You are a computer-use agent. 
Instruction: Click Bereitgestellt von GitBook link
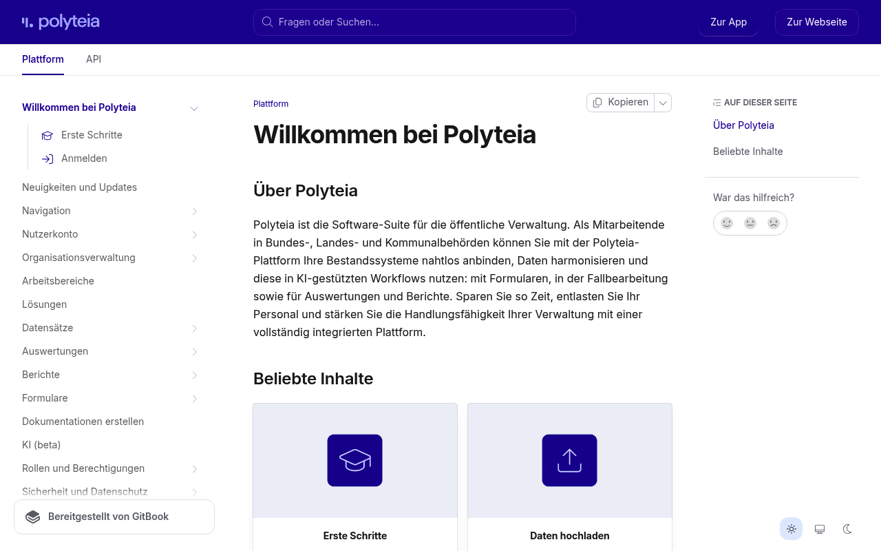(114, 517)
